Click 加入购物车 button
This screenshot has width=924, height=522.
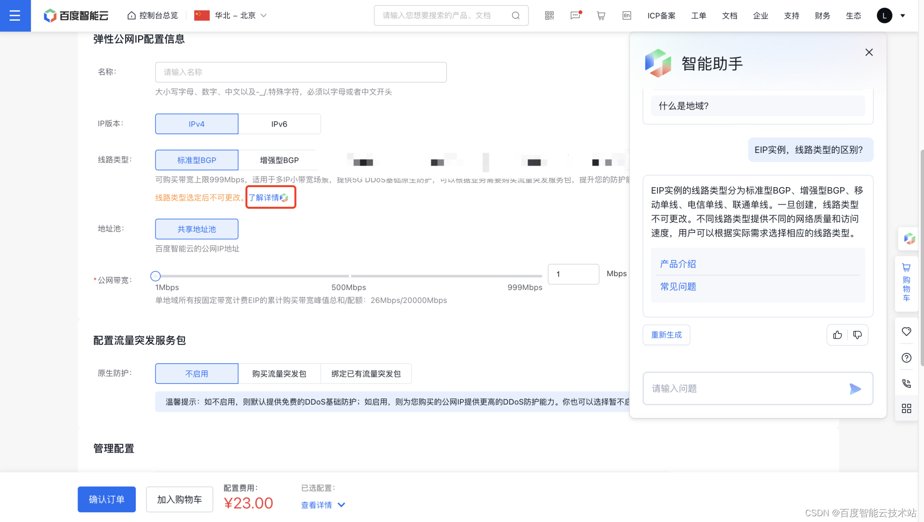coord(180,499)
